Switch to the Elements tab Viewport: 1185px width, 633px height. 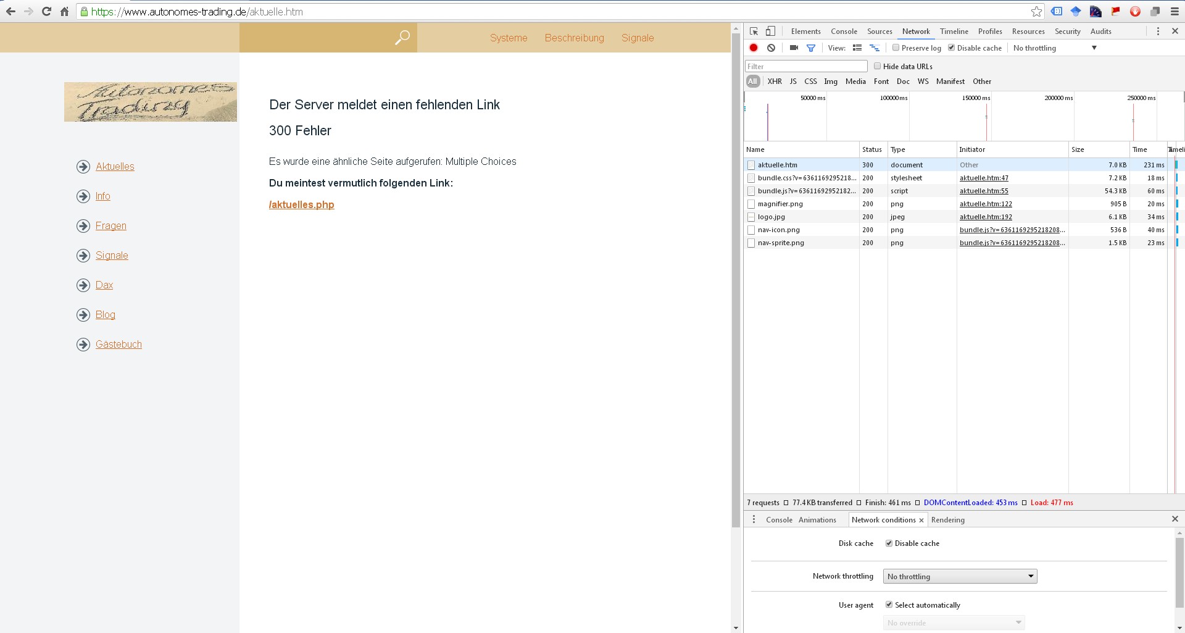805,31
